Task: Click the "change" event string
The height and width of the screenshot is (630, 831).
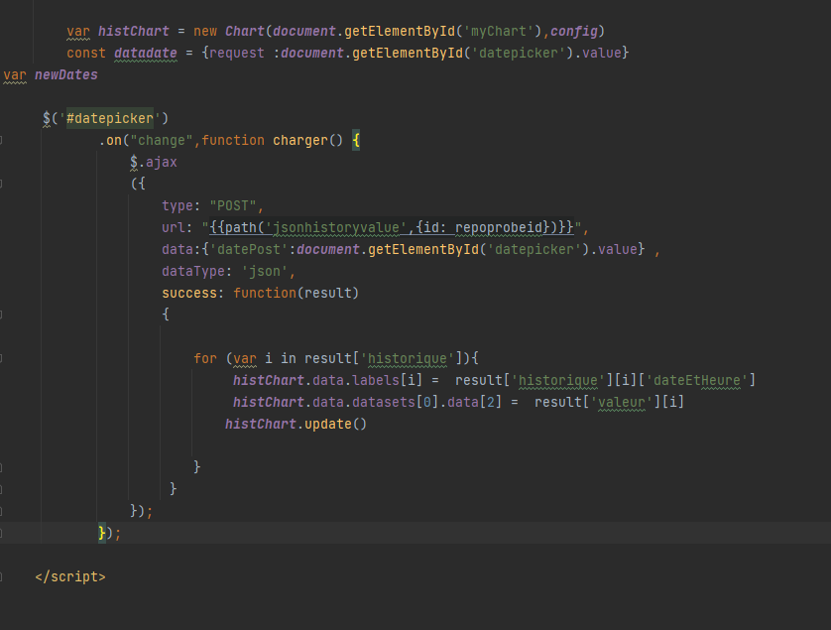Action: 162,141
